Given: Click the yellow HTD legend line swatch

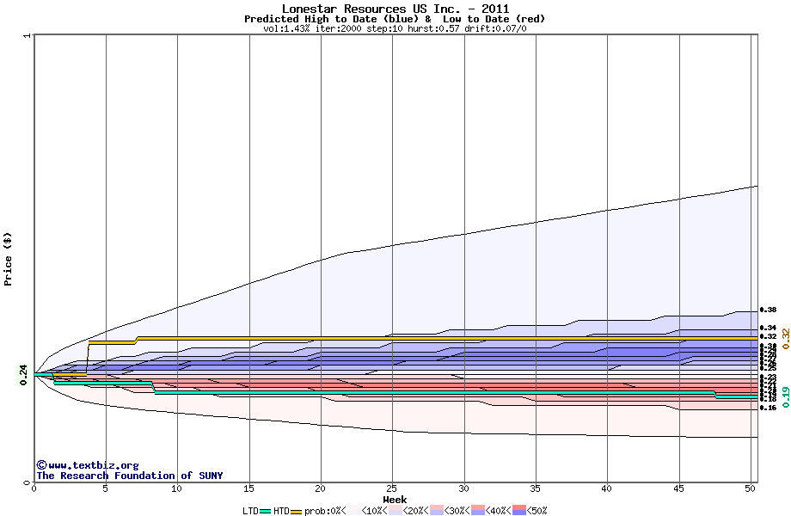Looking at the screenshot, I should (x=296, y=511).
